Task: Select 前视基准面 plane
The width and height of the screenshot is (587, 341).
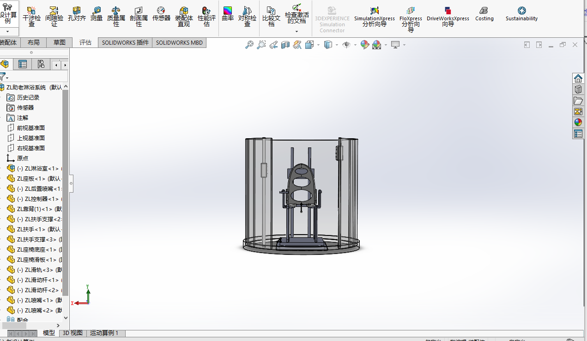Action: [x=31, y=128]
